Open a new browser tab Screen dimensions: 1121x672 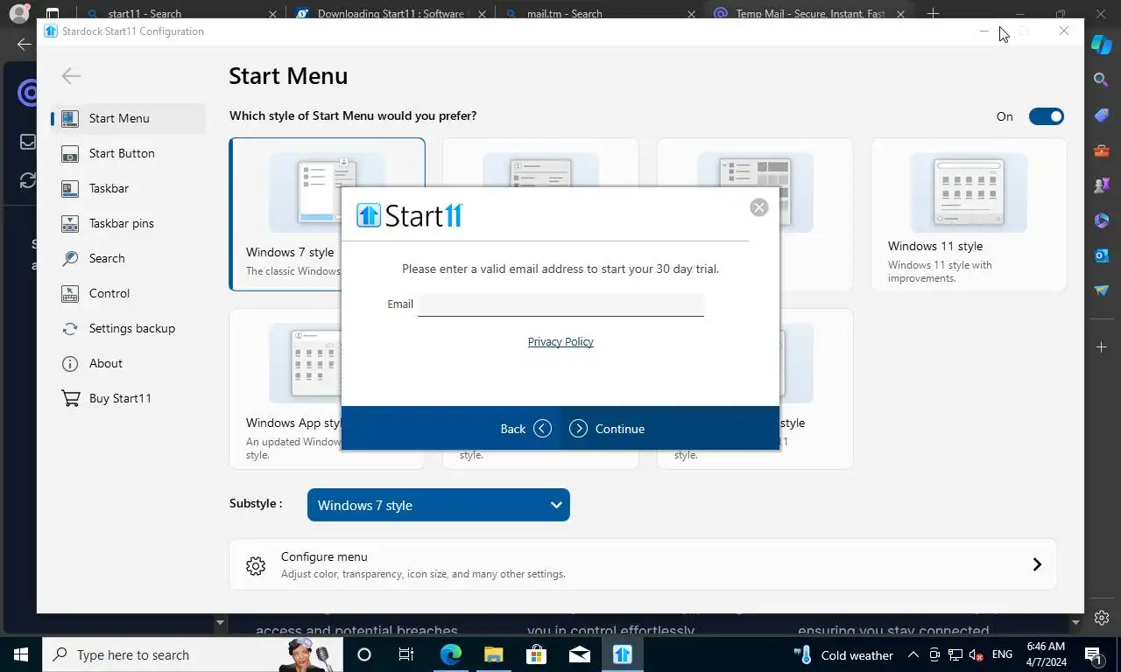point(934,14)
